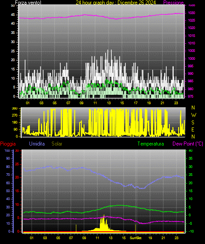Click the W wind direction label
This screenshot has height=244, width=205.
(194, 115)
